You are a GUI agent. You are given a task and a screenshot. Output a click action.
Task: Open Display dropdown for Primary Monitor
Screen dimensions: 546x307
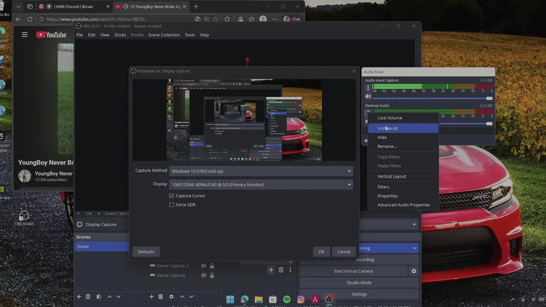click(x=261, y=185)
